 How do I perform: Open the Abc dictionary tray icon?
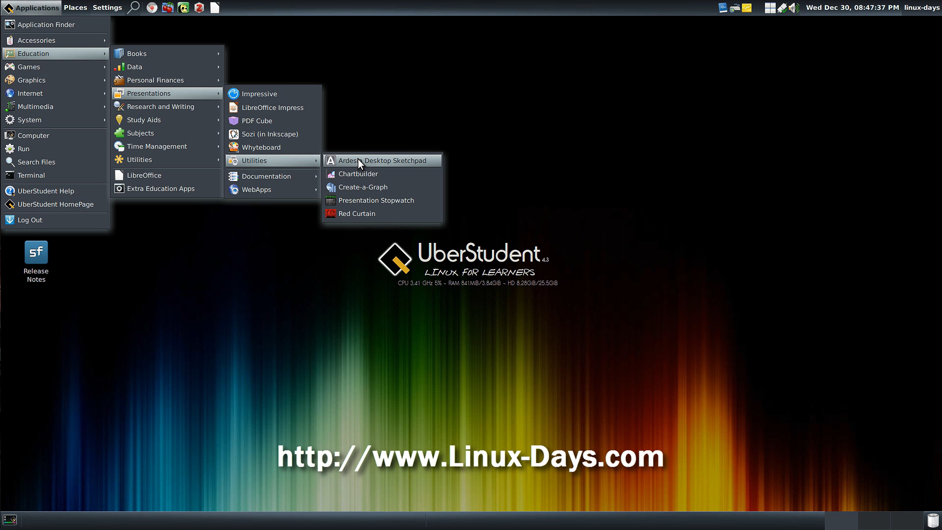[x=723, y=7]
